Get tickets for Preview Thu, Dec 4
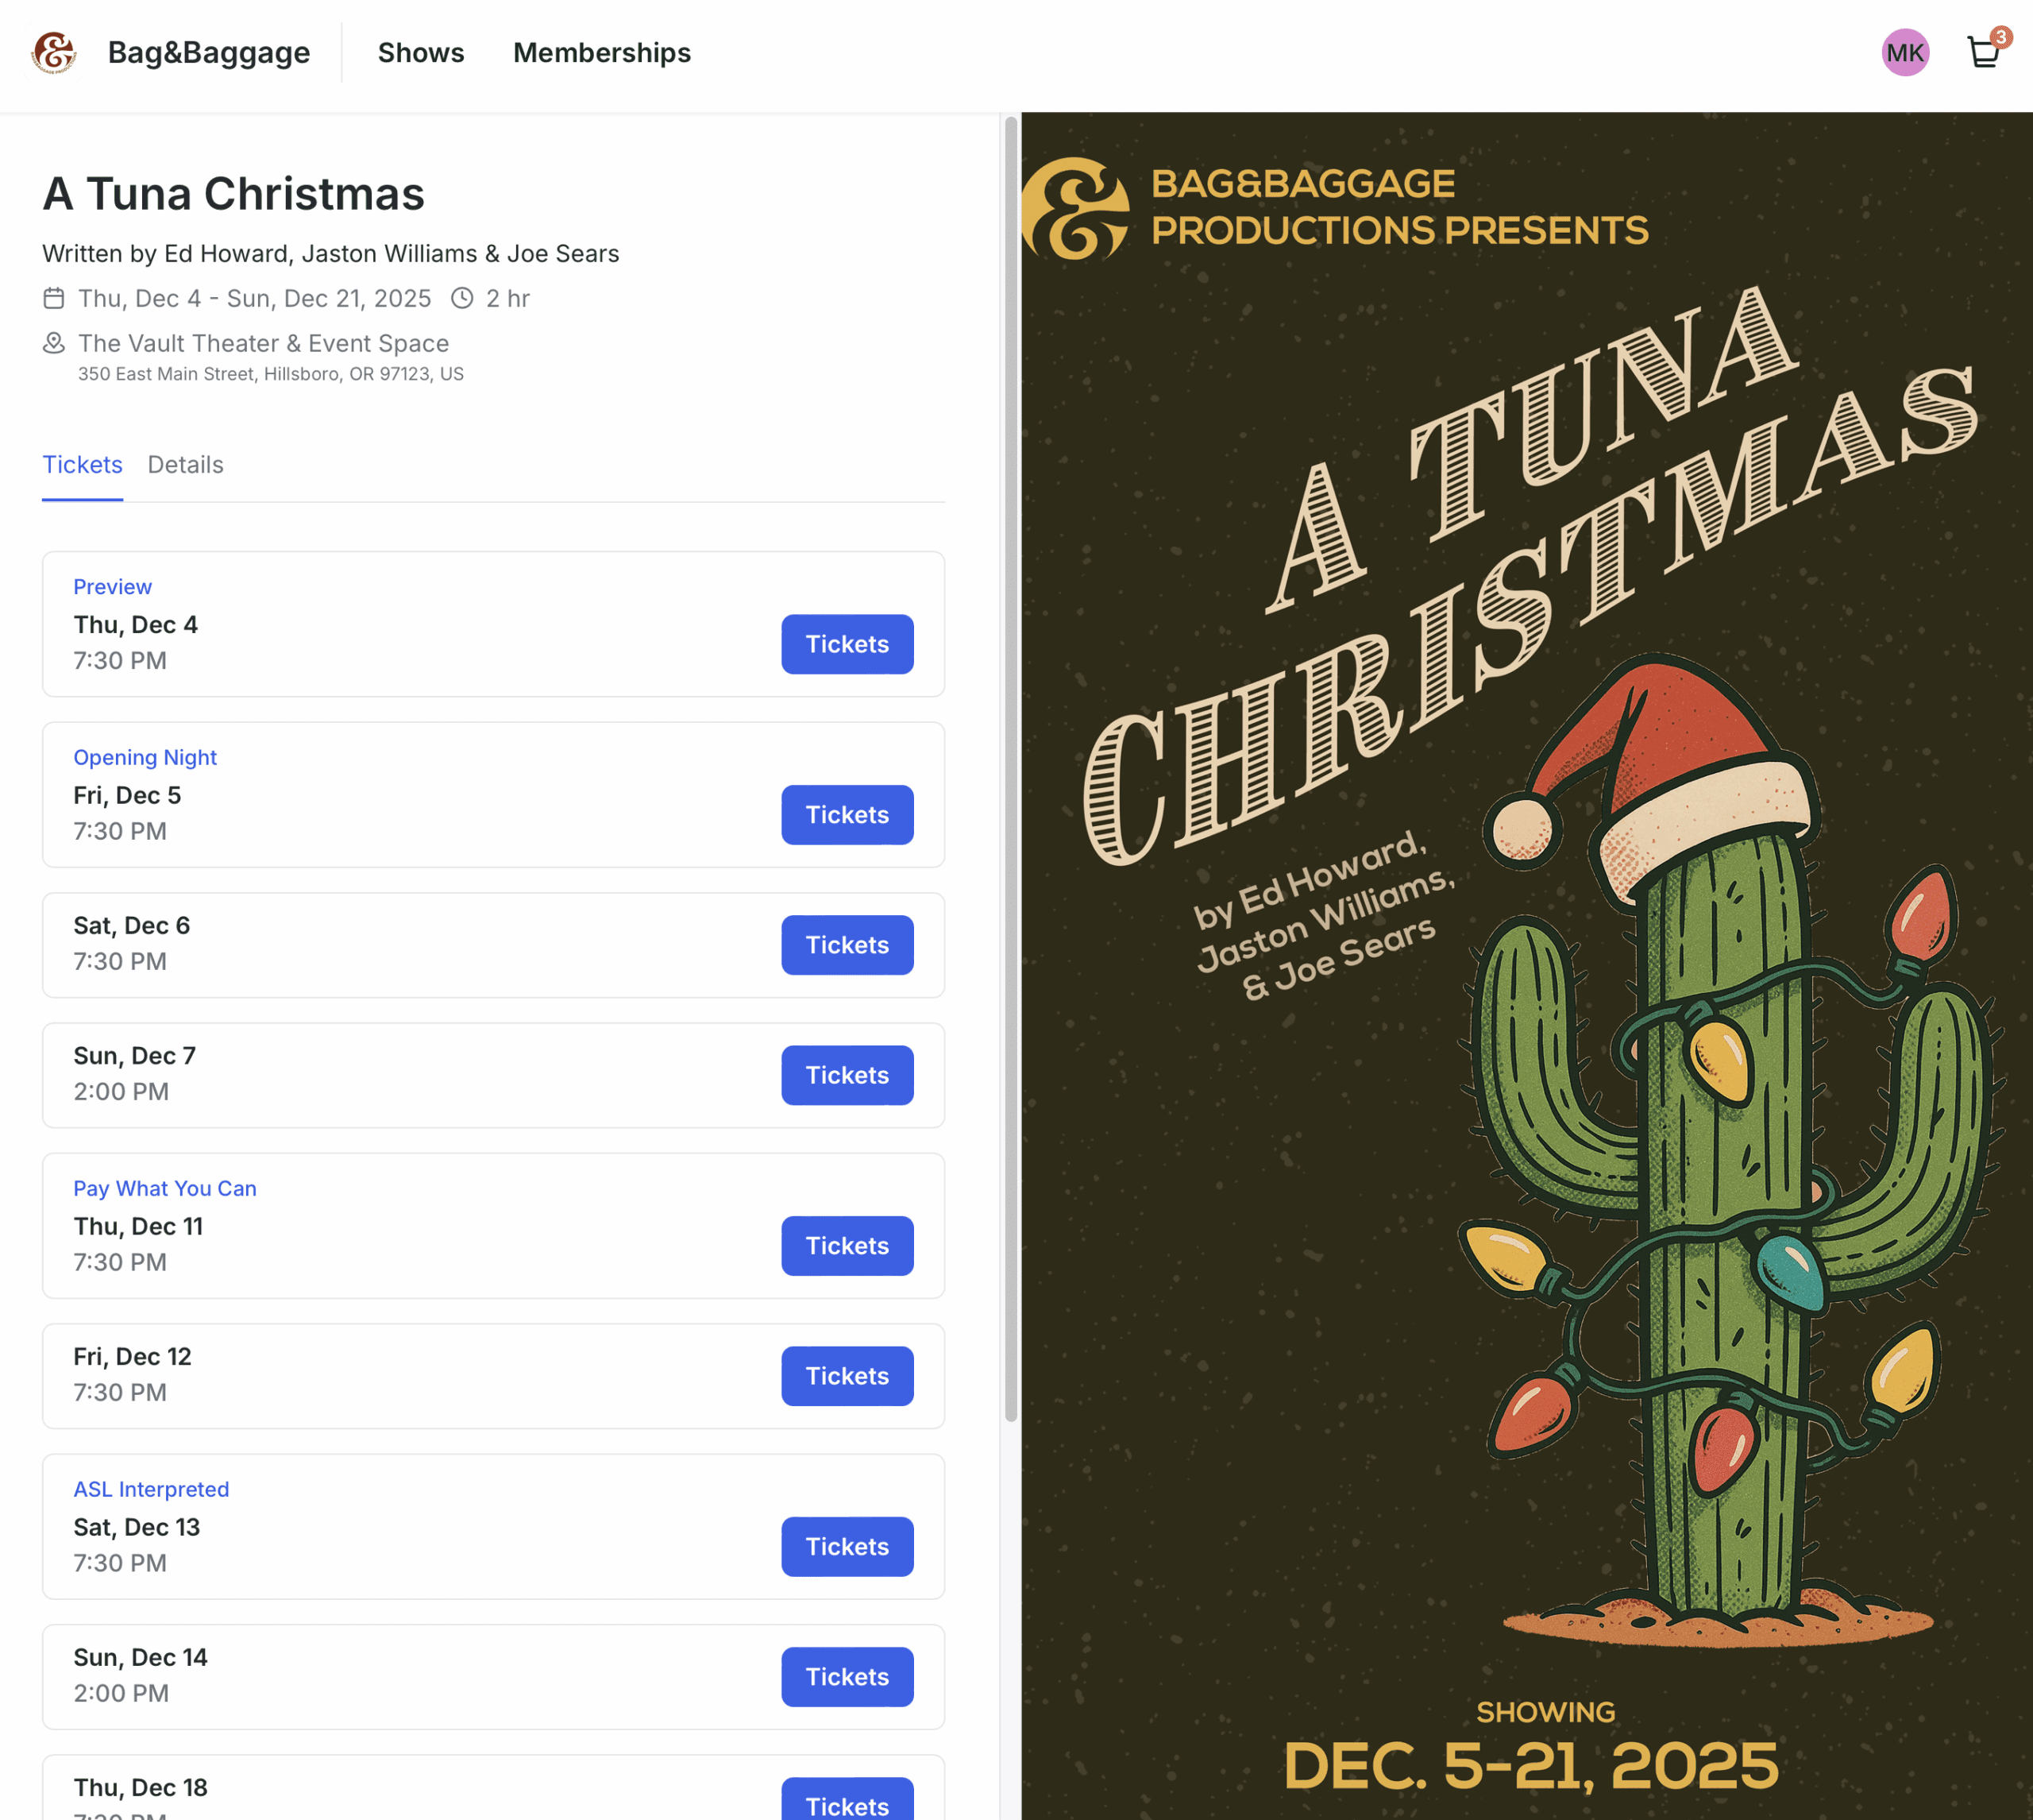The height and width of the screenshot is (1820, 2033). 847,644
